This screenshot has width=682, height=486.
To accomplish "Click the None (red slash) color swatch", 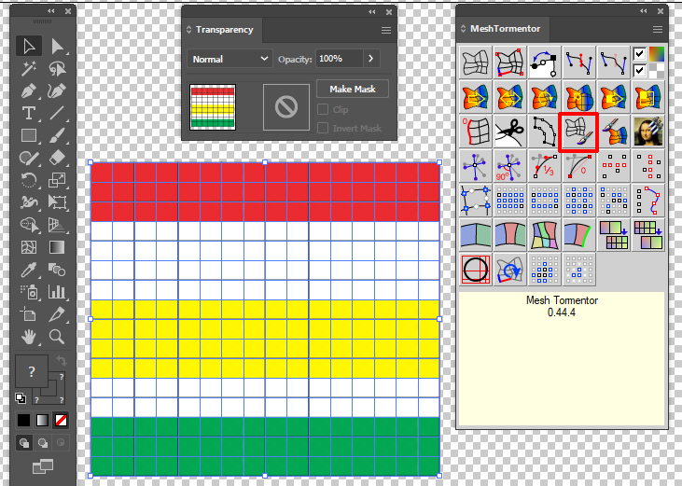I will (x=61, y=420).
